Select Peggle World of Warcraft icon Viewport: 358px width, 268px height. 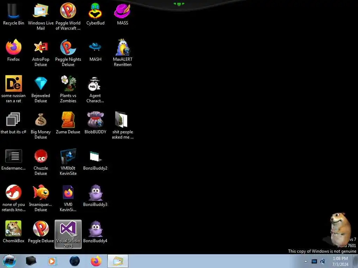click(x=68, y=16)
